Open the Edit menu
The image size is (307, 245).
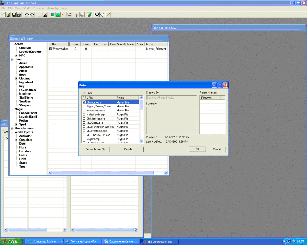click(x=10, y=8)
